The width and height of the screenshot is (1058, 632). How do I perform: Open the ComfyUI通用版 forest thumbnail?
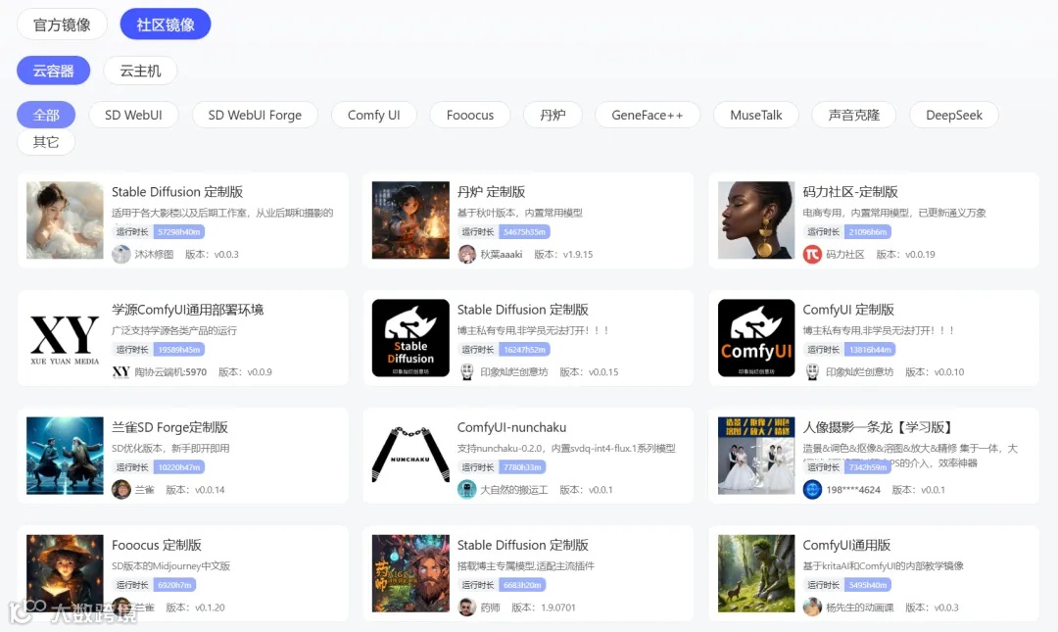pyautogui.click(x=756, y=573)
